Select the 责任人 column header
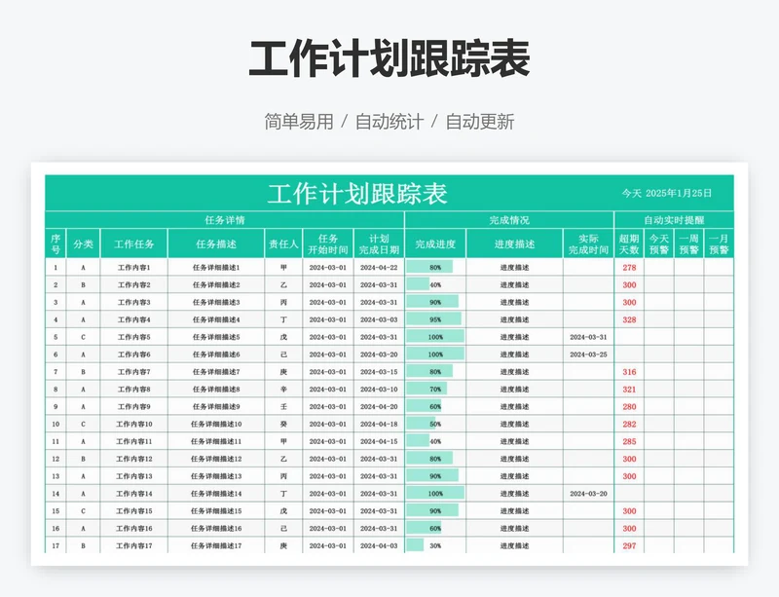 [x=283, y=244]
